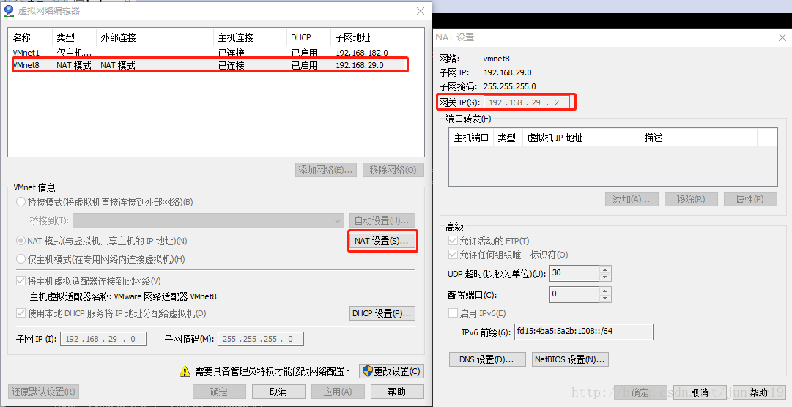792x407 pixels.
Task: Open DNS 设置(D)... button
Action: click(487, 359)
